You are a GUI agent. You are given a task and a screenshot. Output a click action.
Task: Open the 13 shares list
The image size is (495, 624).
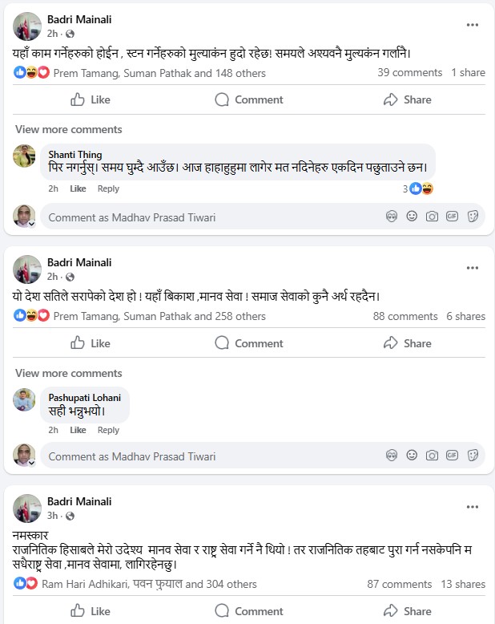(463, 584)
